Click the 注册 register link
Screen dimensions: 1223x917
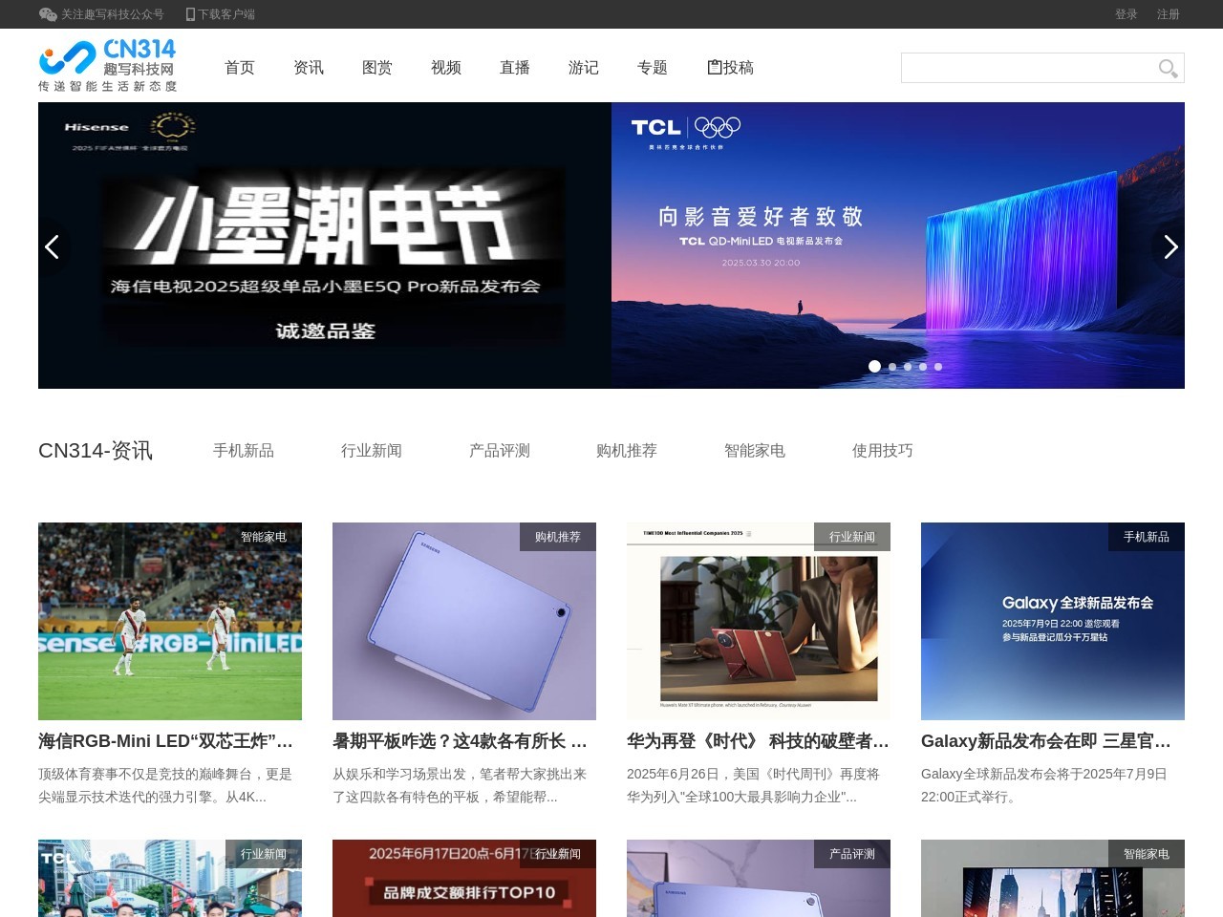click(1168, 13)
